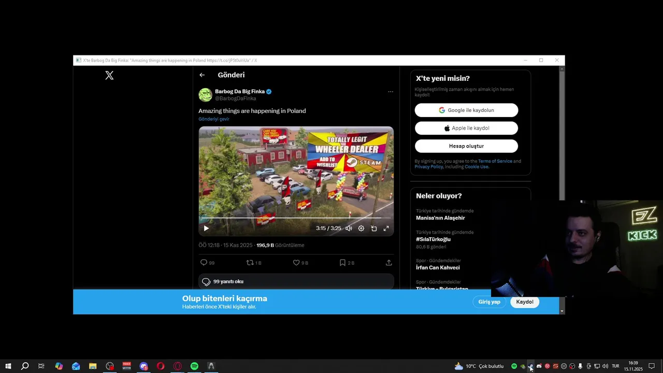Click the microphone tray icon
This screenshot has width=663, height=373.
point(580,366)
